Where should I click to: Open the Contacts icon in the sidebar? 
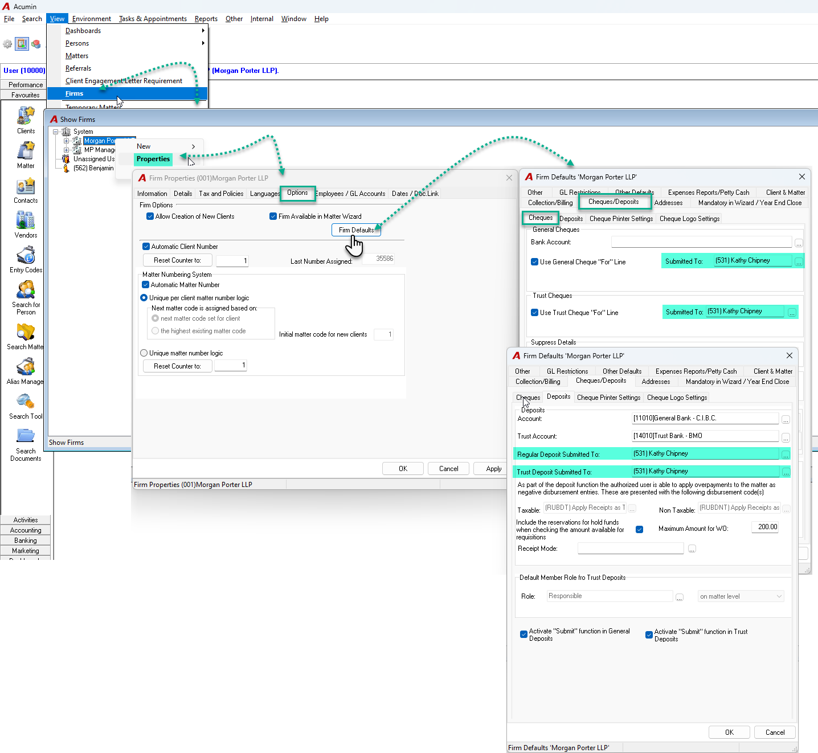point(26,186)
